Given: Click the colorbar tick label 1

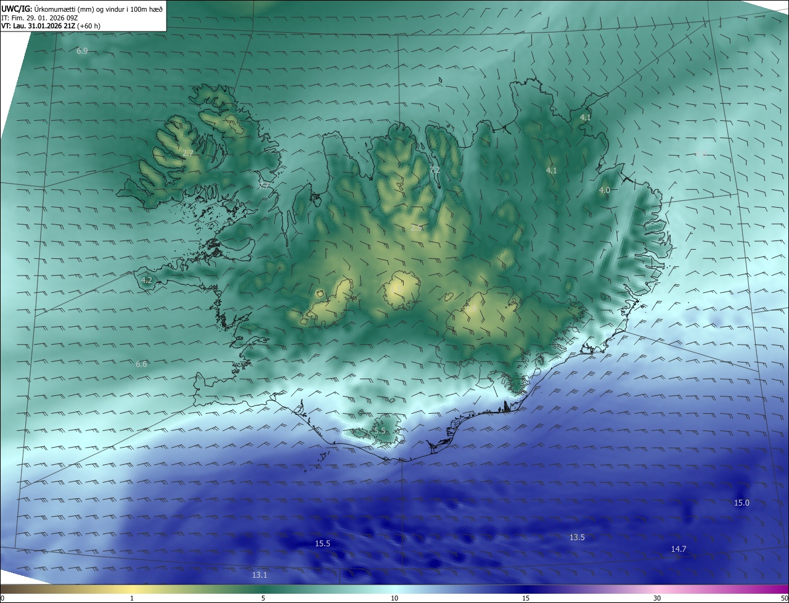Looking at the screenshot, I should coord(132,598).
